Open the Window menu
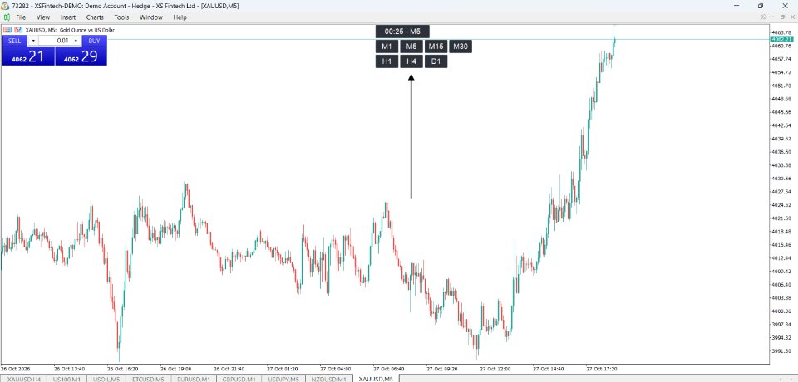Screen dimensions: 798x382 151,17
